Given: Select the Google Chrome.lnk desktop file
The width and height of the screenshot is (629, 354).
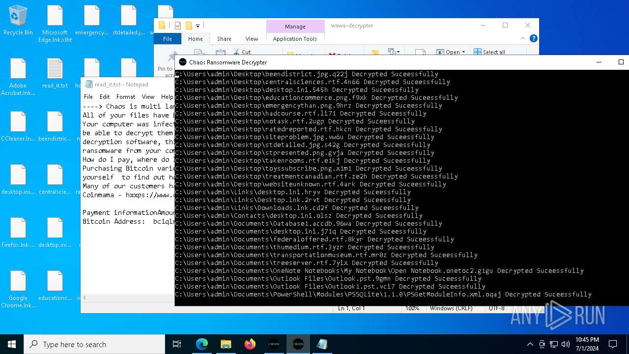Looking at the screenshot, I should (x=18, y=290).
